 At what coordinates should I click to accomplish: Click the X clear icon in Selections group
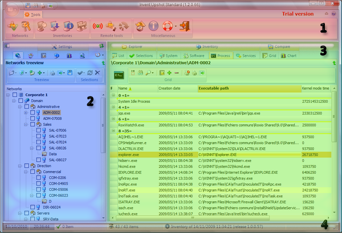[97, 73]
